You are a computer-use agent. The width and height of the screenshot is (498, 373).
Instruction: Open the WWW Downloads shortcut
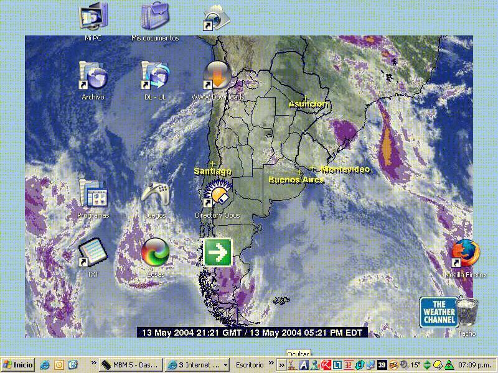click(x=217, y=77)
